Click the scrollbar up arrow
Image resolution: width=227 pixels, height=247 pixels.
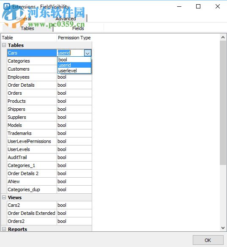coord(223,37)
